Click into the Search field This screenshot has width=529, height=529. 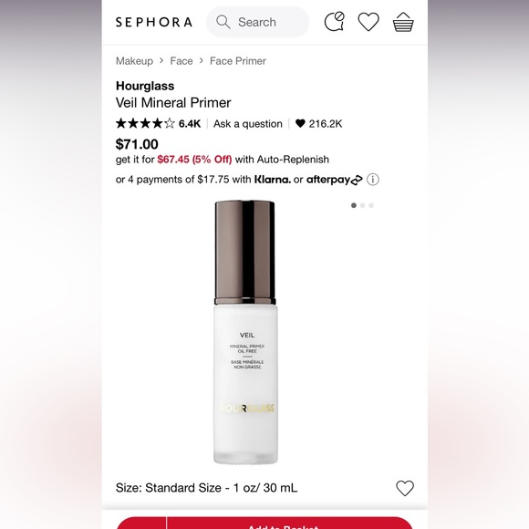pyautogui.click(x=258, y=22)
